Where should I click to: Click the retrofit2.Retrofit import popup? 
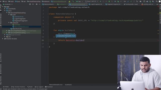pos(66,36)
